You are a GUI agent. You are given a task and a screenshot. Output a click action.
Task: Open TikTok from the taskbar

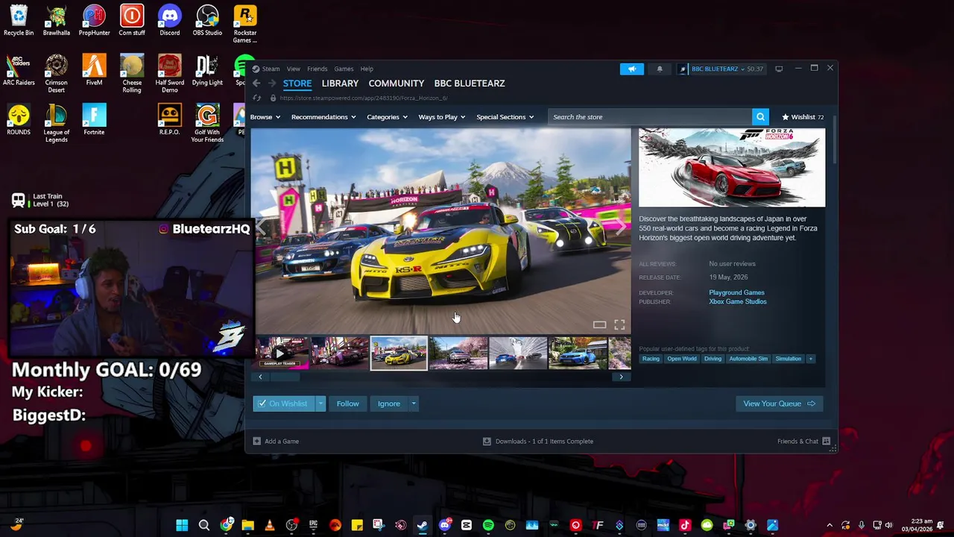685,526
